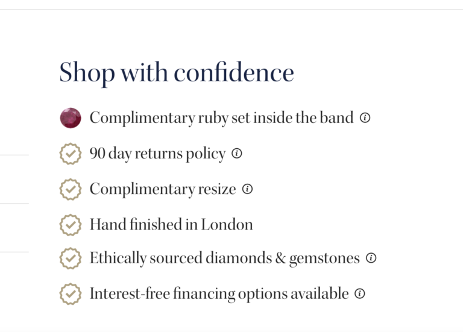Open interest-free financing info icon

pos(360,294)
